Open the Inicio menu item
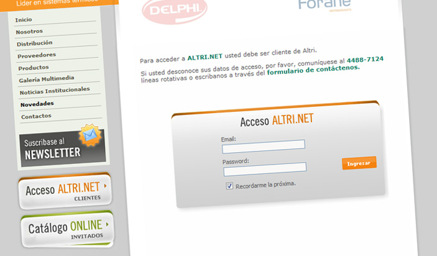 [24, 20]
